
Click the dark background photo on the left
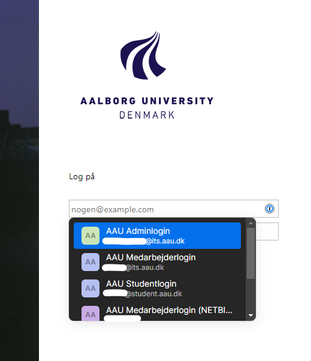[19, 180]
